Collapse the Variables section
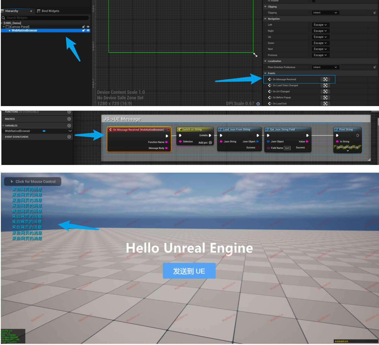 [x=3, y=126]
